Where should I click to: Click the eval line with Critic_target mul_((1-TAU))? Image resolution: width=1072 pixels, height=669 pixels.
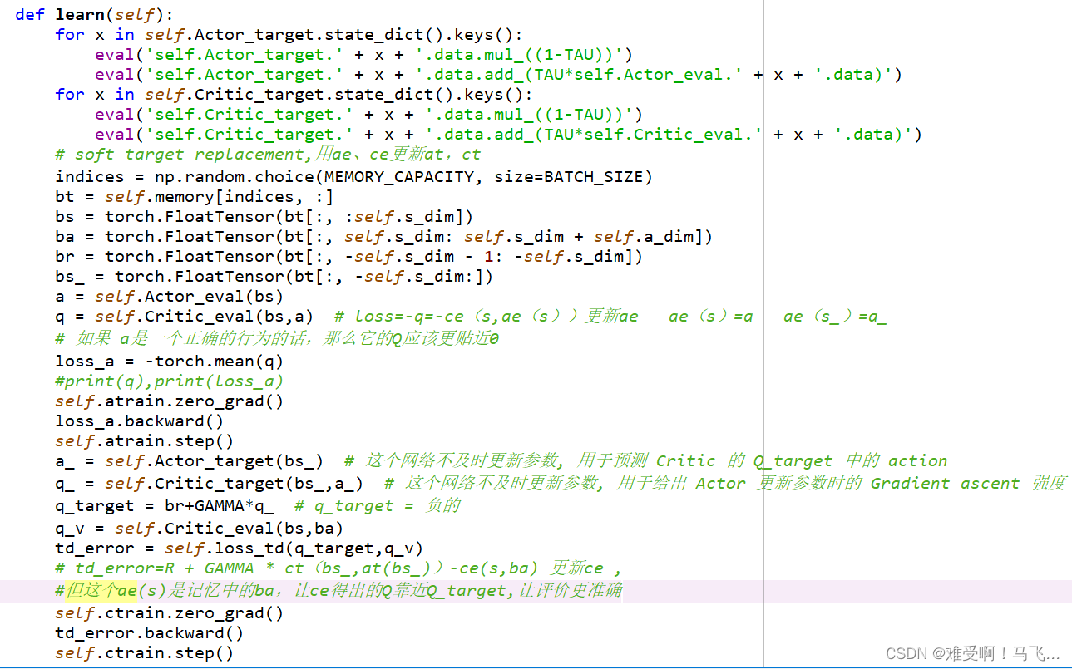(x=369, y=115)
